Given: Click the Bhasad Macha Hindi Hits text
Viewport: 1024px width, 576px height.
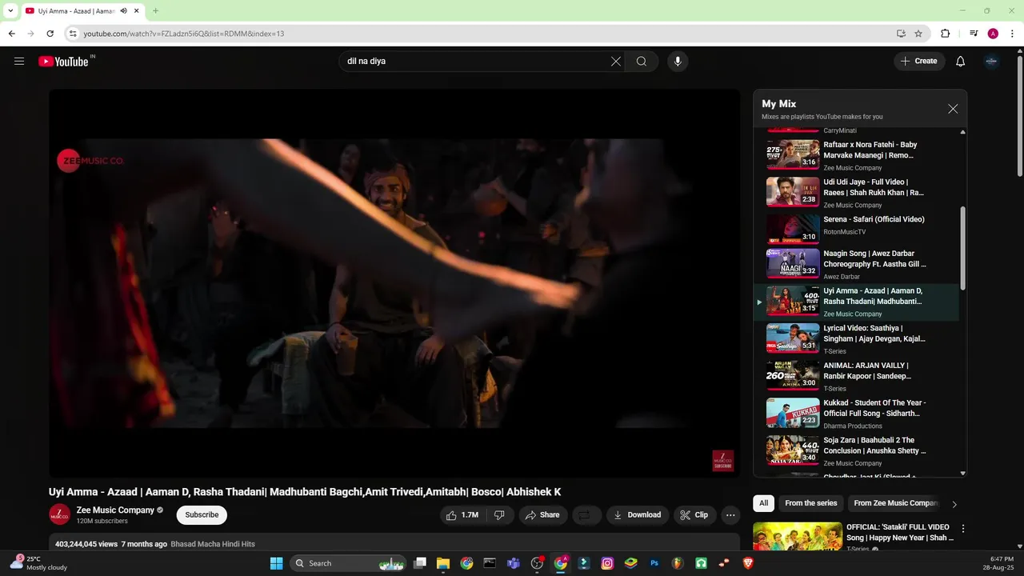Looking at the screenshot, I should pyautogui.click(x=213, y=544).
